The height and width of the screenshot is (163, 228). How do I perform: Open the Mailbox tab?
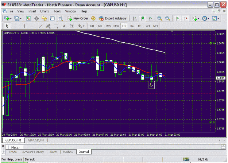tap(68, 152)
